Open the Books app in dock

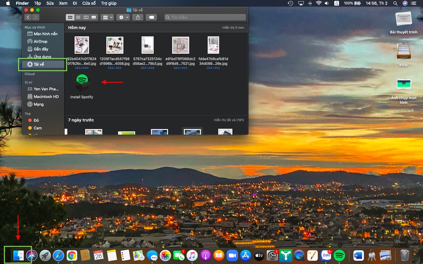(x=219, y=255)
